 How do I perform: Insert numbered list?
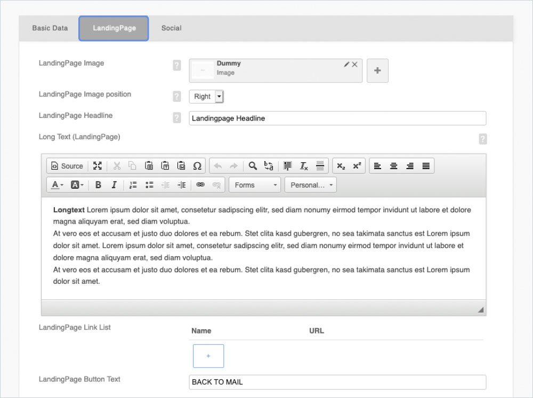click(133, 185)
